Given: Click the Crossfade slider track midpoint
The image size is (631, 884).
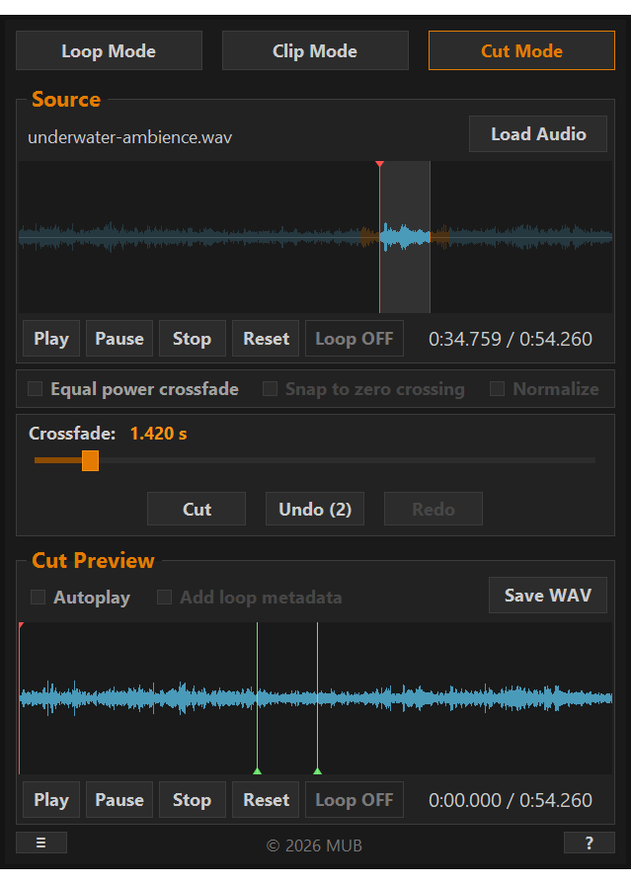Looking at the screenshot, I should [x=315, y=460].
